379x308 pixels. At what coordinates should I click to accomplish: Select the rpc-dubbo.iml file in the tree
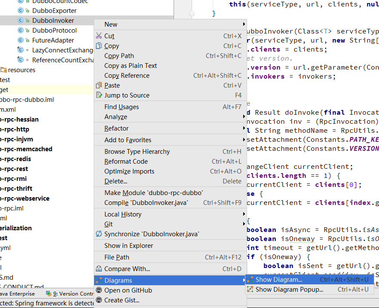27,100
